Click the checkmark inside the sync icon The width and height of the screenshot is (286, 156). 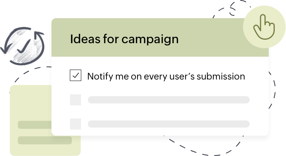click(x=24, y=47)
